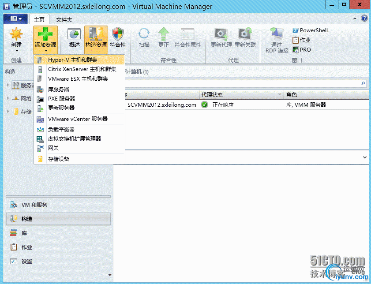Toggle PRO in the ribbon window group
Image resolution: width=371 pixels, height=284 pixels.
pos(302,50)
